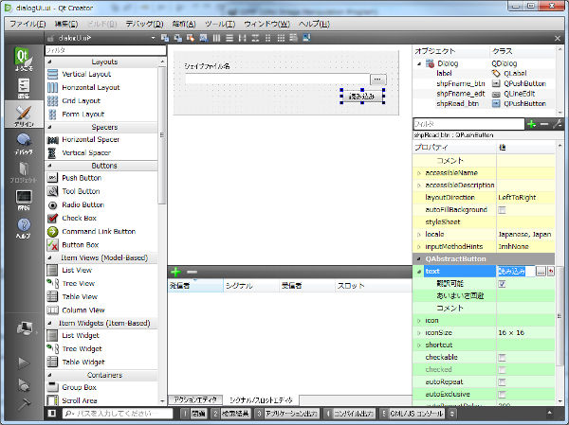Toggle the autoRepeat property checkbox
This screenshot has width=569, height=425.
[x=502, y=381]
